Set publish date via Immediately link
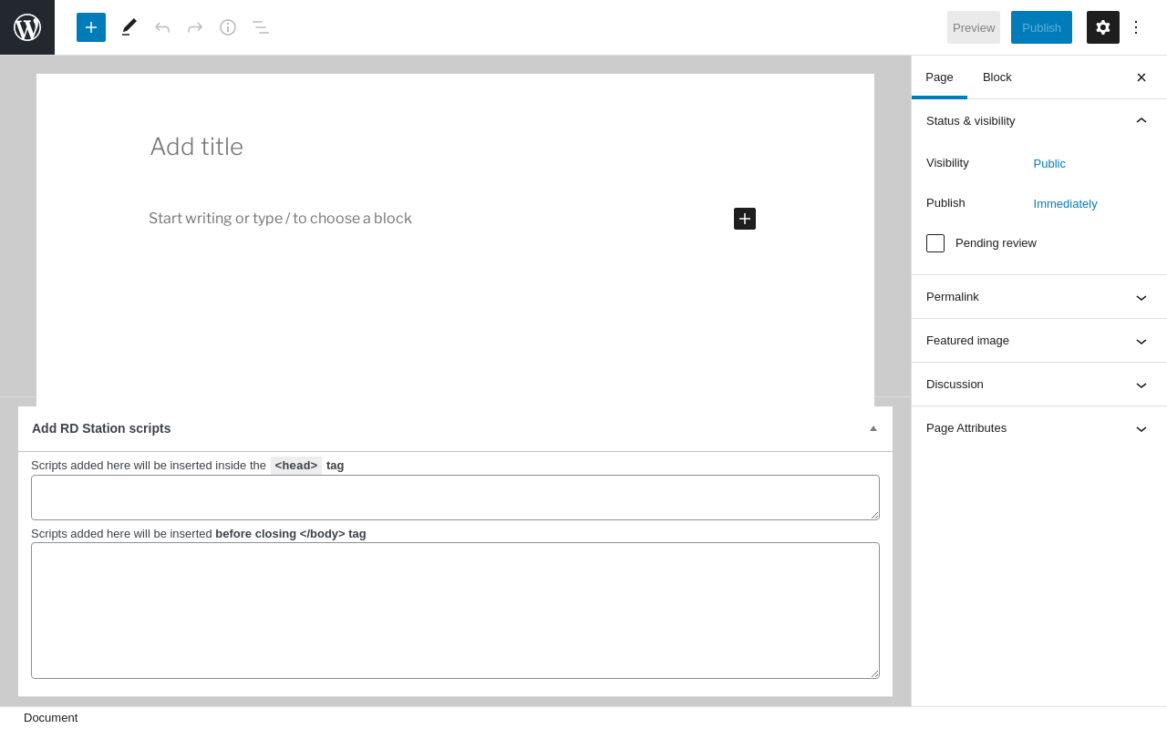The height and width of the screenshot is (729, 1167). [1065, 204]
